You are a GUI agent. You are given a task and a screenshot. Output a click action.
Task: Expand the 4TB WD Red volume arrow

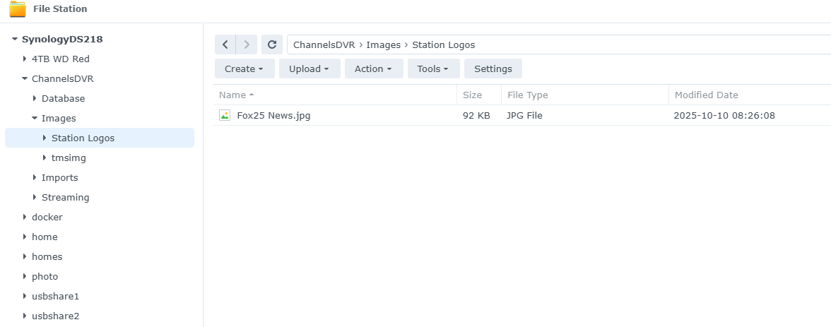tap(25, 59)
